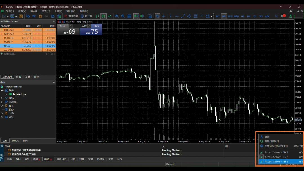Image resolution: width=304 pixels, height=171 pixels.
Task: Click the SELL button on chart
Action: 62,26
